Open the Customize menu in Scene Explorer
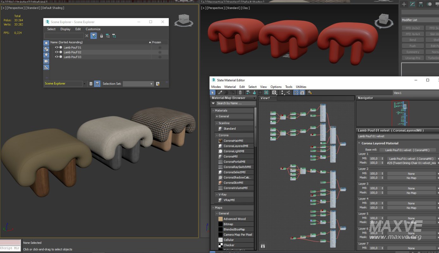The image size is (439, 253). coord(93,29)
